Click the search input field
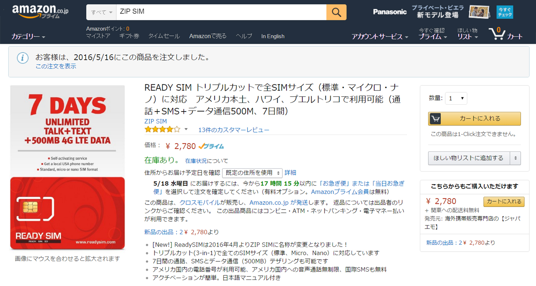536x286 pixels. click(221, 12)
